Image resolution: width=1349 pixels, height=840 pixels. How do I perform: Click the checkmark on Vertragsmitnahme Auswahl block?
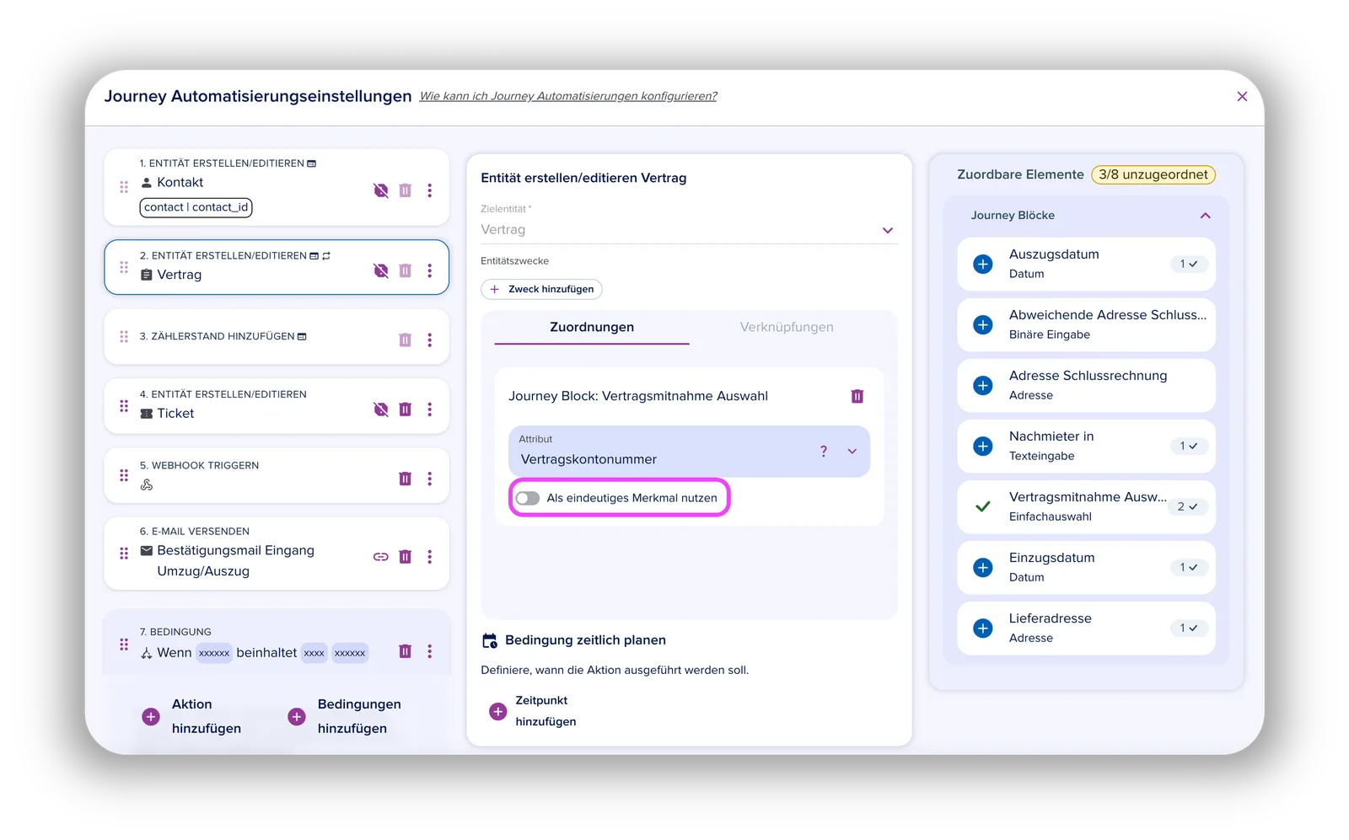coord(983,506)
